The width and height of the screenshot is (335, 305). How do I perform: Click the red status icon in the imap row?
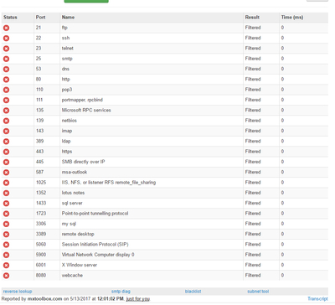tap(6, 132)
